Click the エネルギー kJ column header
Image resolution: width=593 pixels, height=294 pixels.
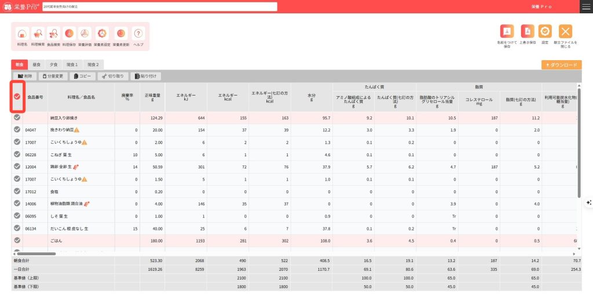click(186, 97)
